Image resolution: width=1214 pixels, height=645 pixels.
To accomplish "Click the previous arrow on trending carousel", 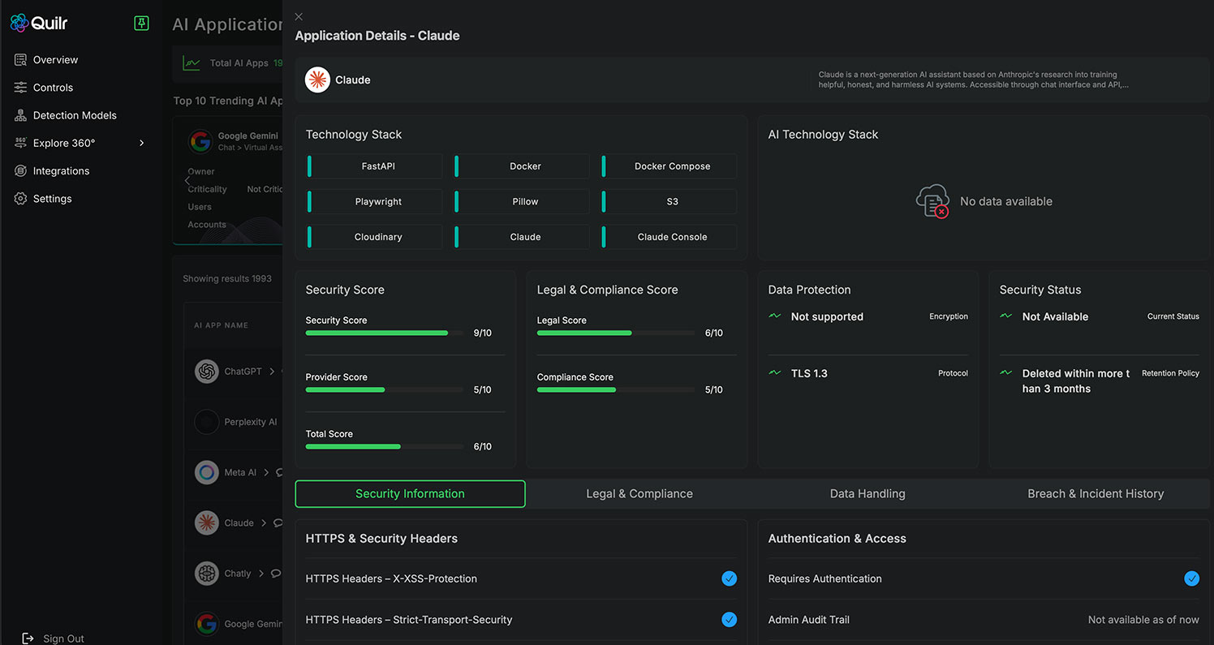I will (x=187, y=181).
